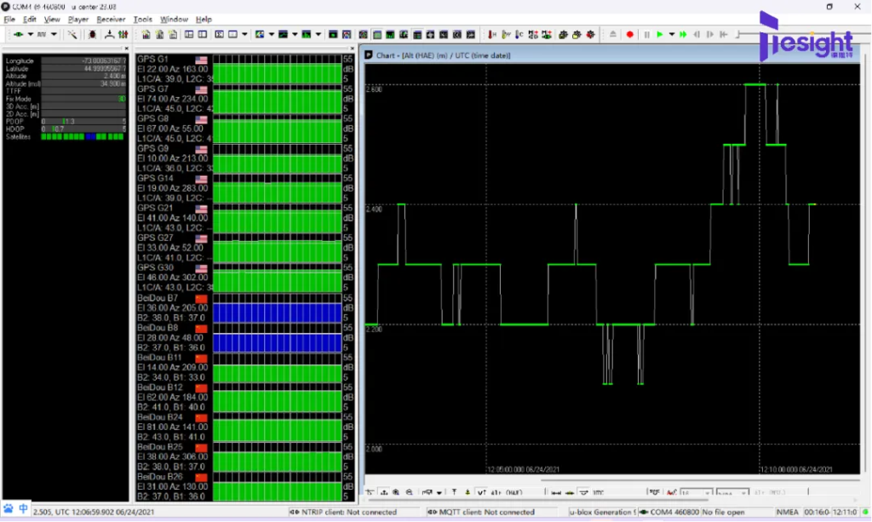Trigger a Warmstart with the yellow W thermometer
This screenshot has width=872, height=522.
point(506,34)
